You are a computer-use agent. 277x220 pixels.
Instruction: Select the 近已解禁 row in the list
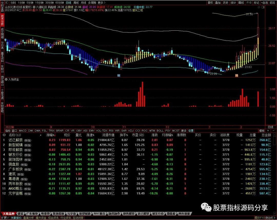pos(139,140)
